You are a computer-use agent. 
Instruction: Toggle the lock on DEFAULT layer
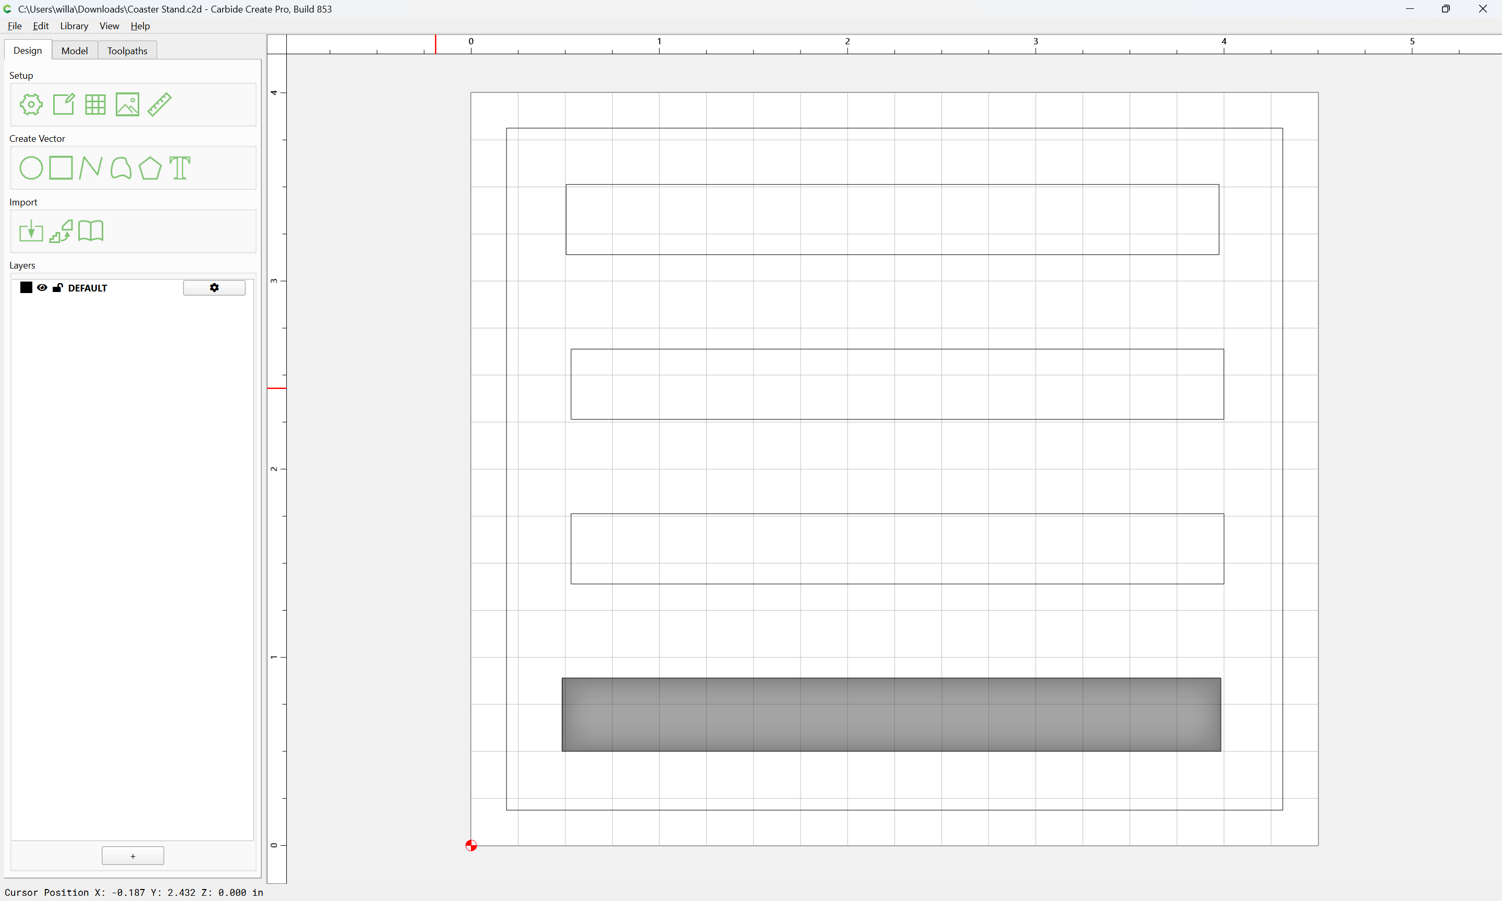tap(58, 288)
